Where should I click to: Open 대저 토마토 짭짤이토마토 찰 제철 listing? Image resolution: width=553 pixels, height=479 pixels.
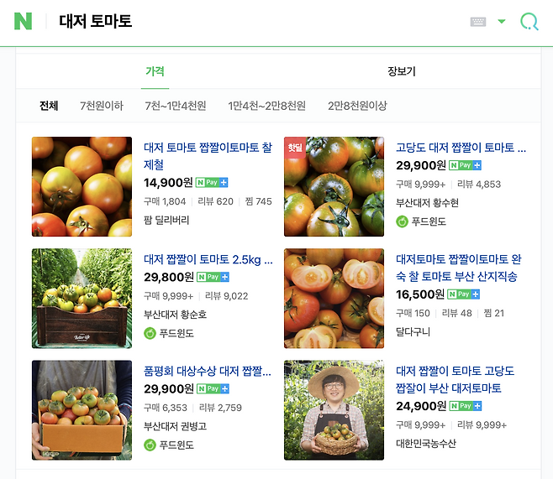pyautogui.click(x=208, y=156)
